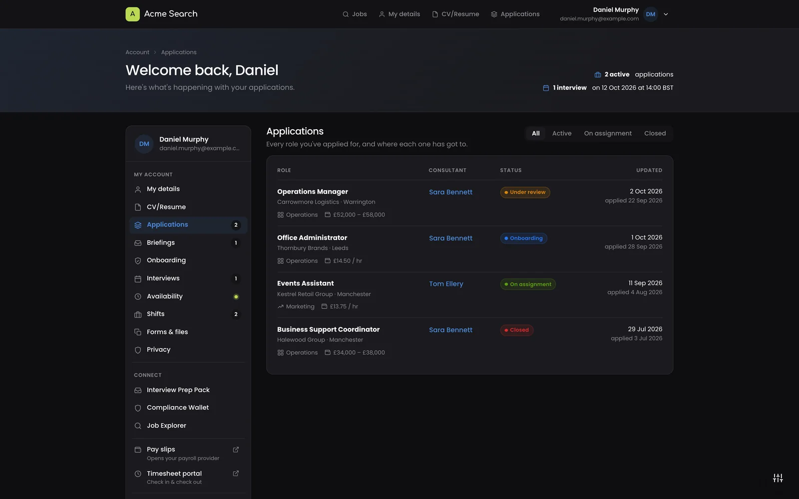Open Job Explorer
799x499 pixels.
coord(188,426)
